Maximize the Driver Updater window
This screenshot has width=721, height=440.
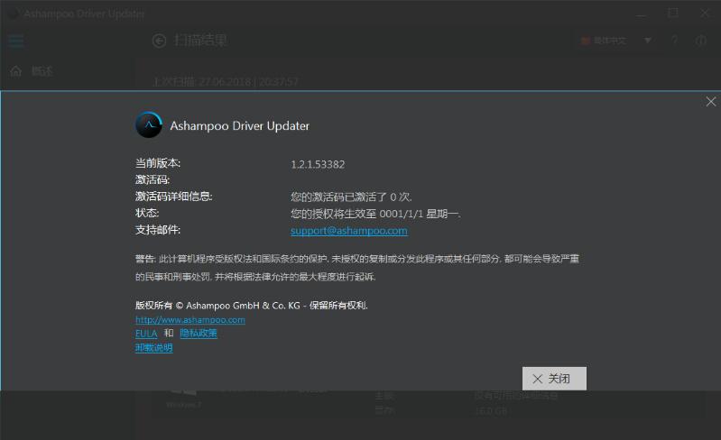(673, 13)
